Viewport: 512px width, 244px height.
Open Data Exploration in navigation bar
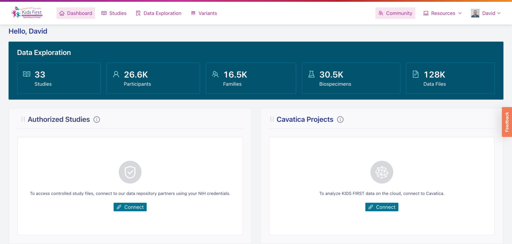(x=158, y=13)
